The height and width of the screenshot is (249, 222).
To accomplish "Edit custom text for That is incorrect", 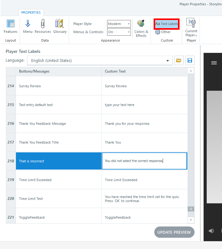I will (145, 161).
